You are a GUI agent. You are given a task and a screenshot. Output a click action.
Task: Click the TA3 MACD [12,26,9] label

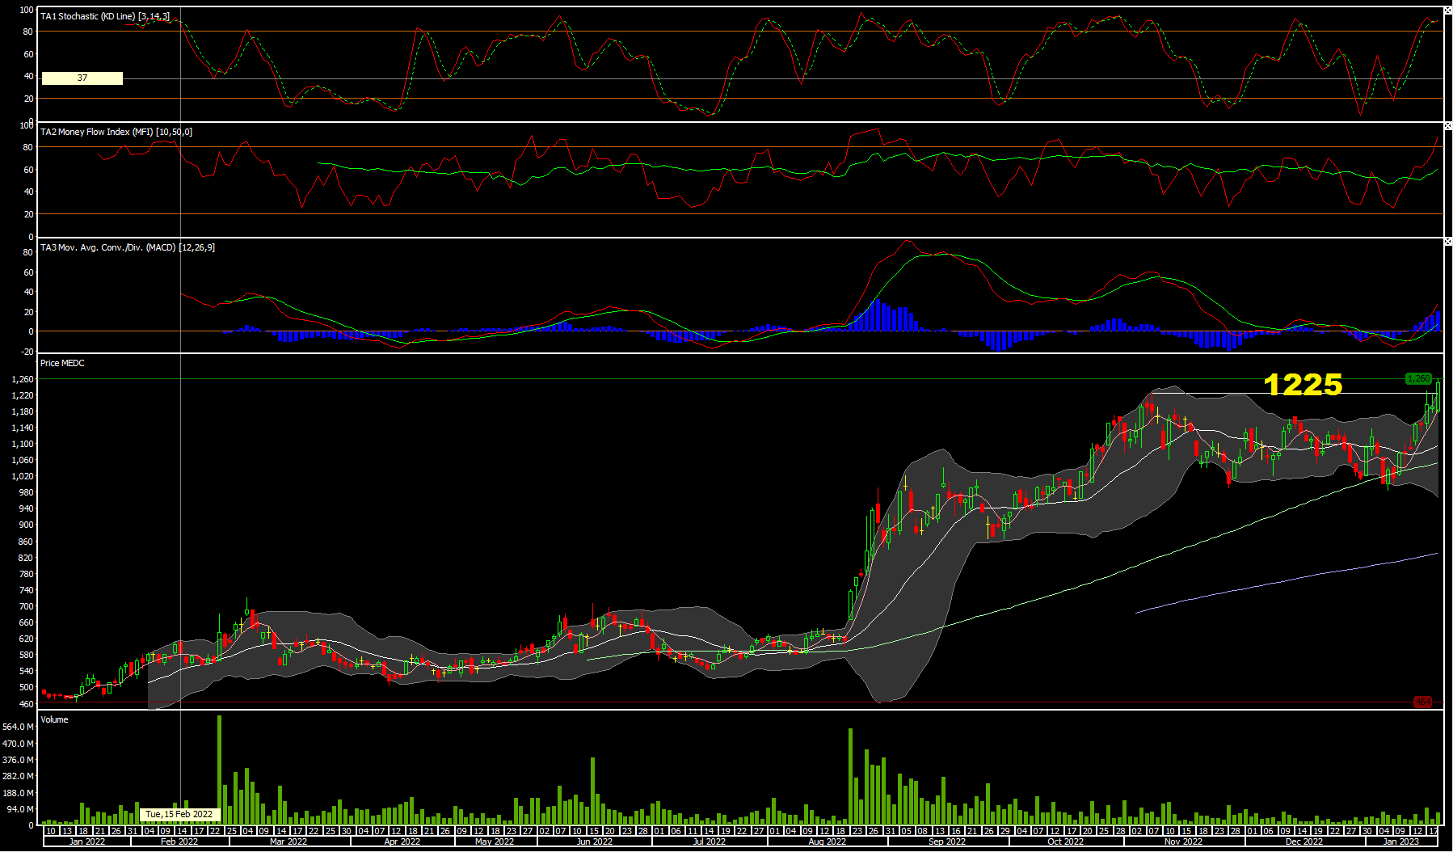tap(128, 247)
